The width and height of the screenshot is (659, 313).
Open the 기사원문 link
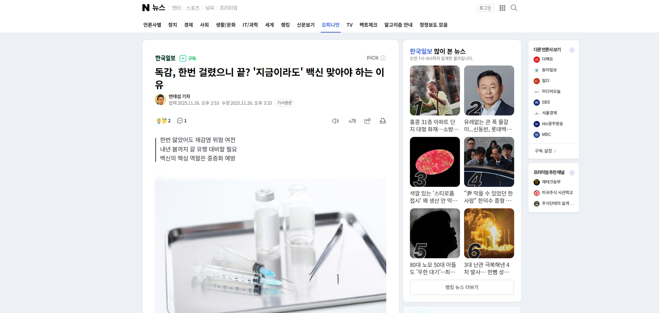click(x=285, y=103)
